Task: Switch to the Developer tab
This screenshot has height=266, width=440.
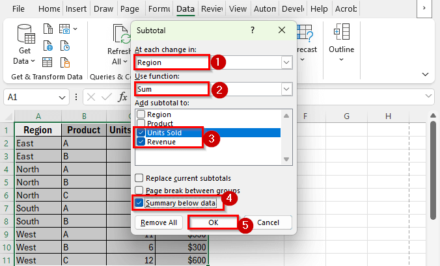Action: [x=294, y=9]
